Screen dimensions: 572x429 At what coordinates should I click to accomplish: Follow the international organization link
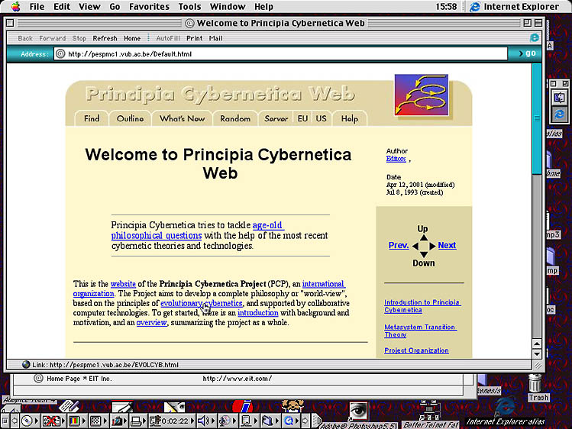(x=209, y=289)
